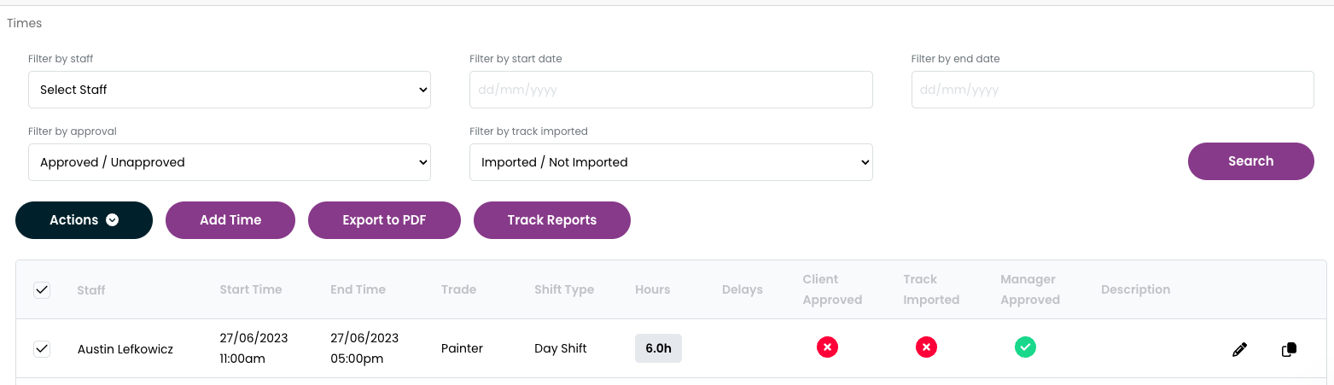
Task: Open the Imported / Not Imported dropdown
Action: pyautogui.click(x=670, y=162)
